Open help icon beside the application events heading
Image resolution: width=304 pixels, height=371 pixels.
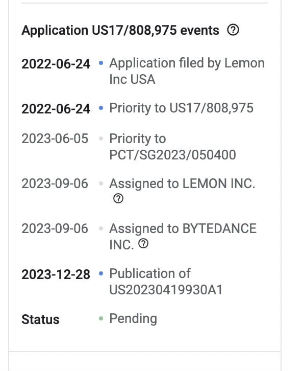point(233,30)
